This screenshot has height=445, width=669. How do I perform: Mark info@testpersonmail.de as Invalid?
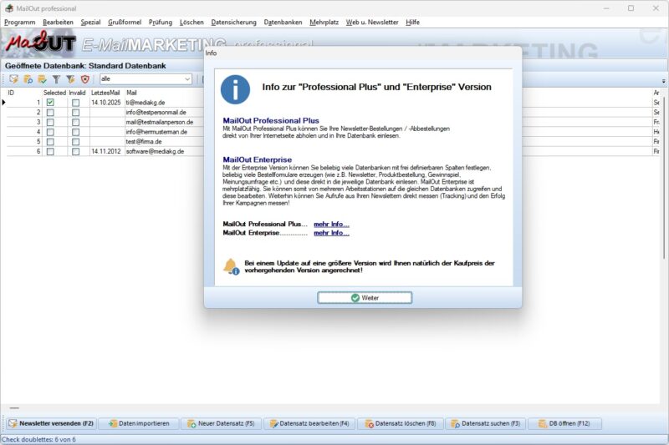tap(75, 113)
